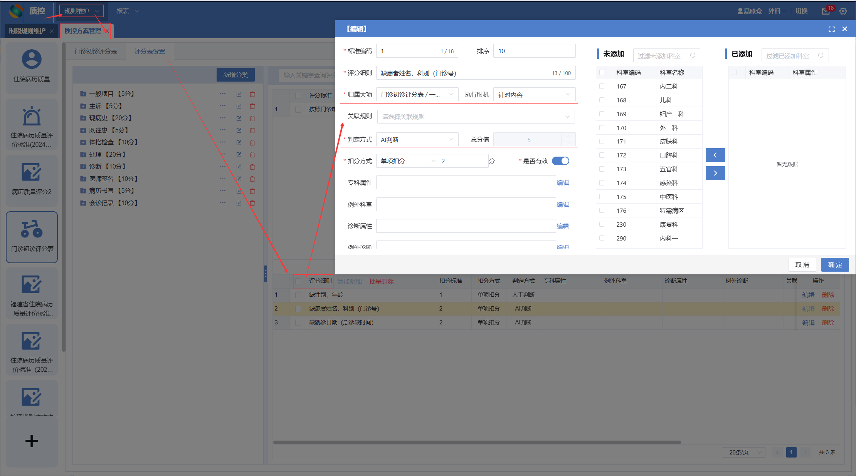Toggle the 是否有效 switch

(560, 161)
